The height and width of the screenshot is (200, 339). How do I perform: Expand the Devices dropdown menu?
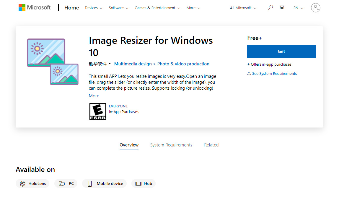[93, 8]
